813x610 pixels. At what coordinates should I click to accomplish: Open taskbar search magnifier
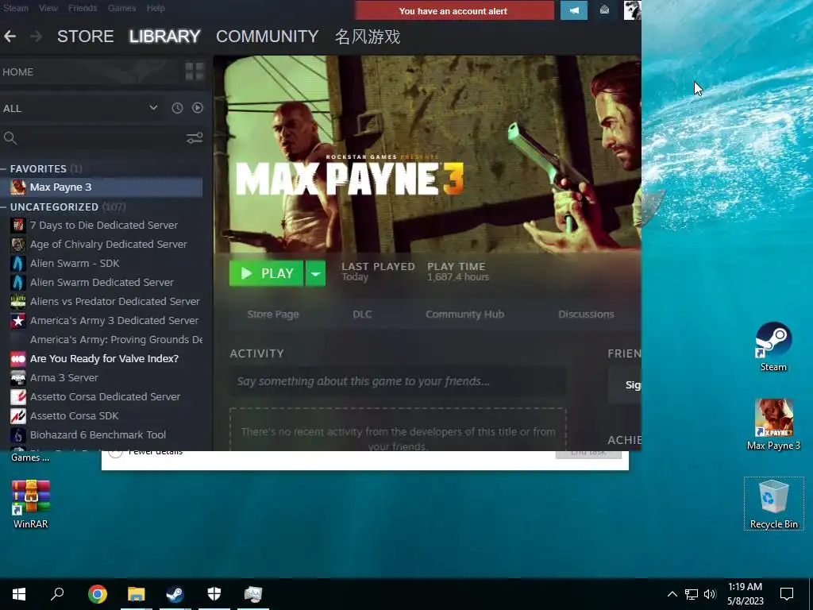pyautogui.click(x=57, y=594)
